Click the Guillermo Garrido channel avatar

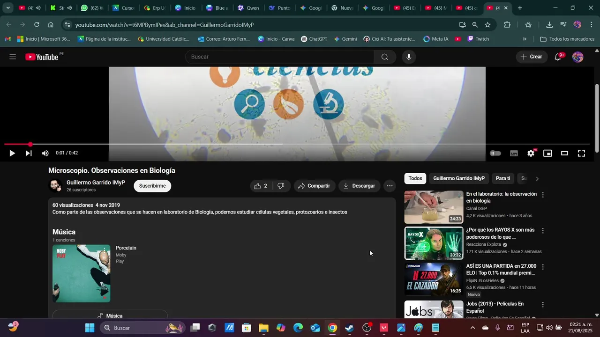click(55, 186)
